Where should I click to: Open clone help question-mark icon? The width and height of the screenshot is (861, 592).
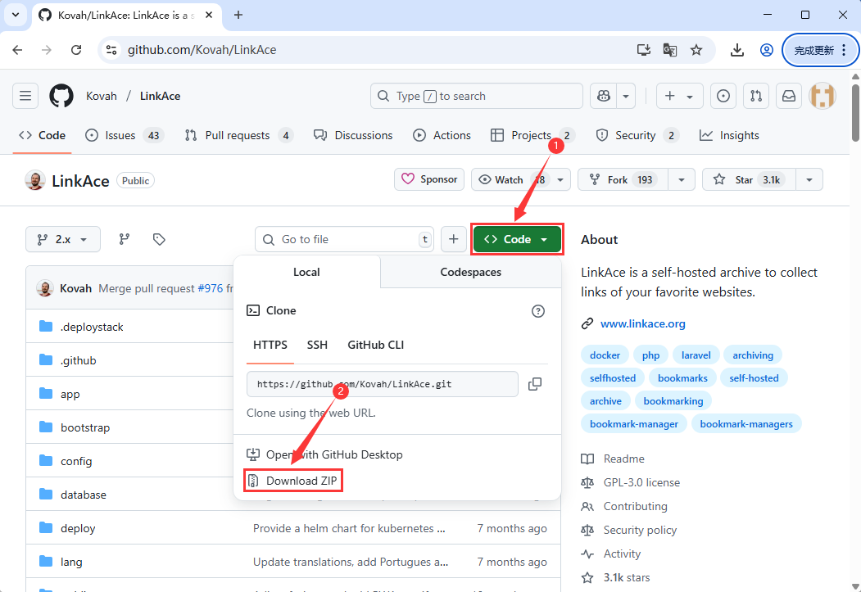click(x=538, y=311)
